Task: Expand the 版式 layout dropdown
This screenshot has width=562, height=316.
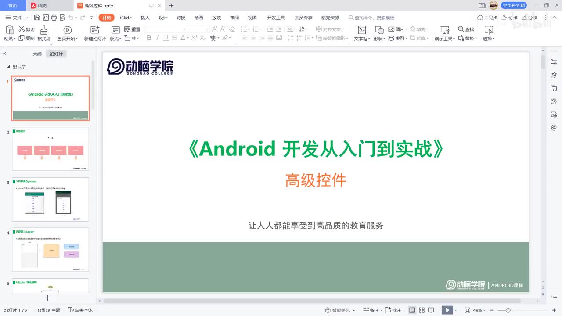Action: [x=120, y=39]
